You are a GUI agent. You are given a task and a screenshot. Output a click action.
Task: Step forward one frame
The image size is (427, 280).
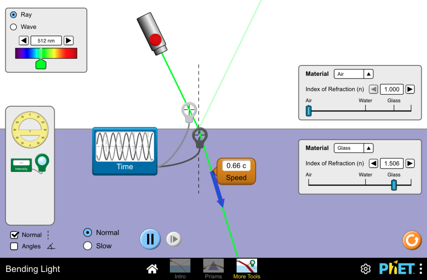tap(173, 239)
